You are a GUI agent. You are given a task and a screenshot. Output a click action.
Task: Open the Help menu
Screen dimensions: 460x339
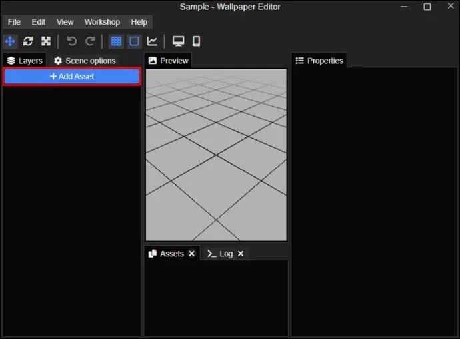click(139, 22)
